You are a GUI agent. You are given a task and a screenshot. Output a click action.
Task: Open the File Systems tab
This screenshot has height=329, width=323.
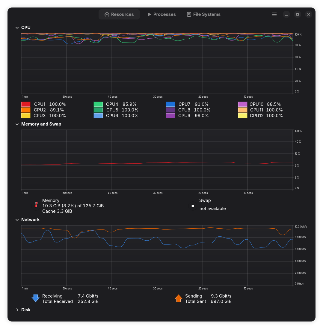click(203, 14)
